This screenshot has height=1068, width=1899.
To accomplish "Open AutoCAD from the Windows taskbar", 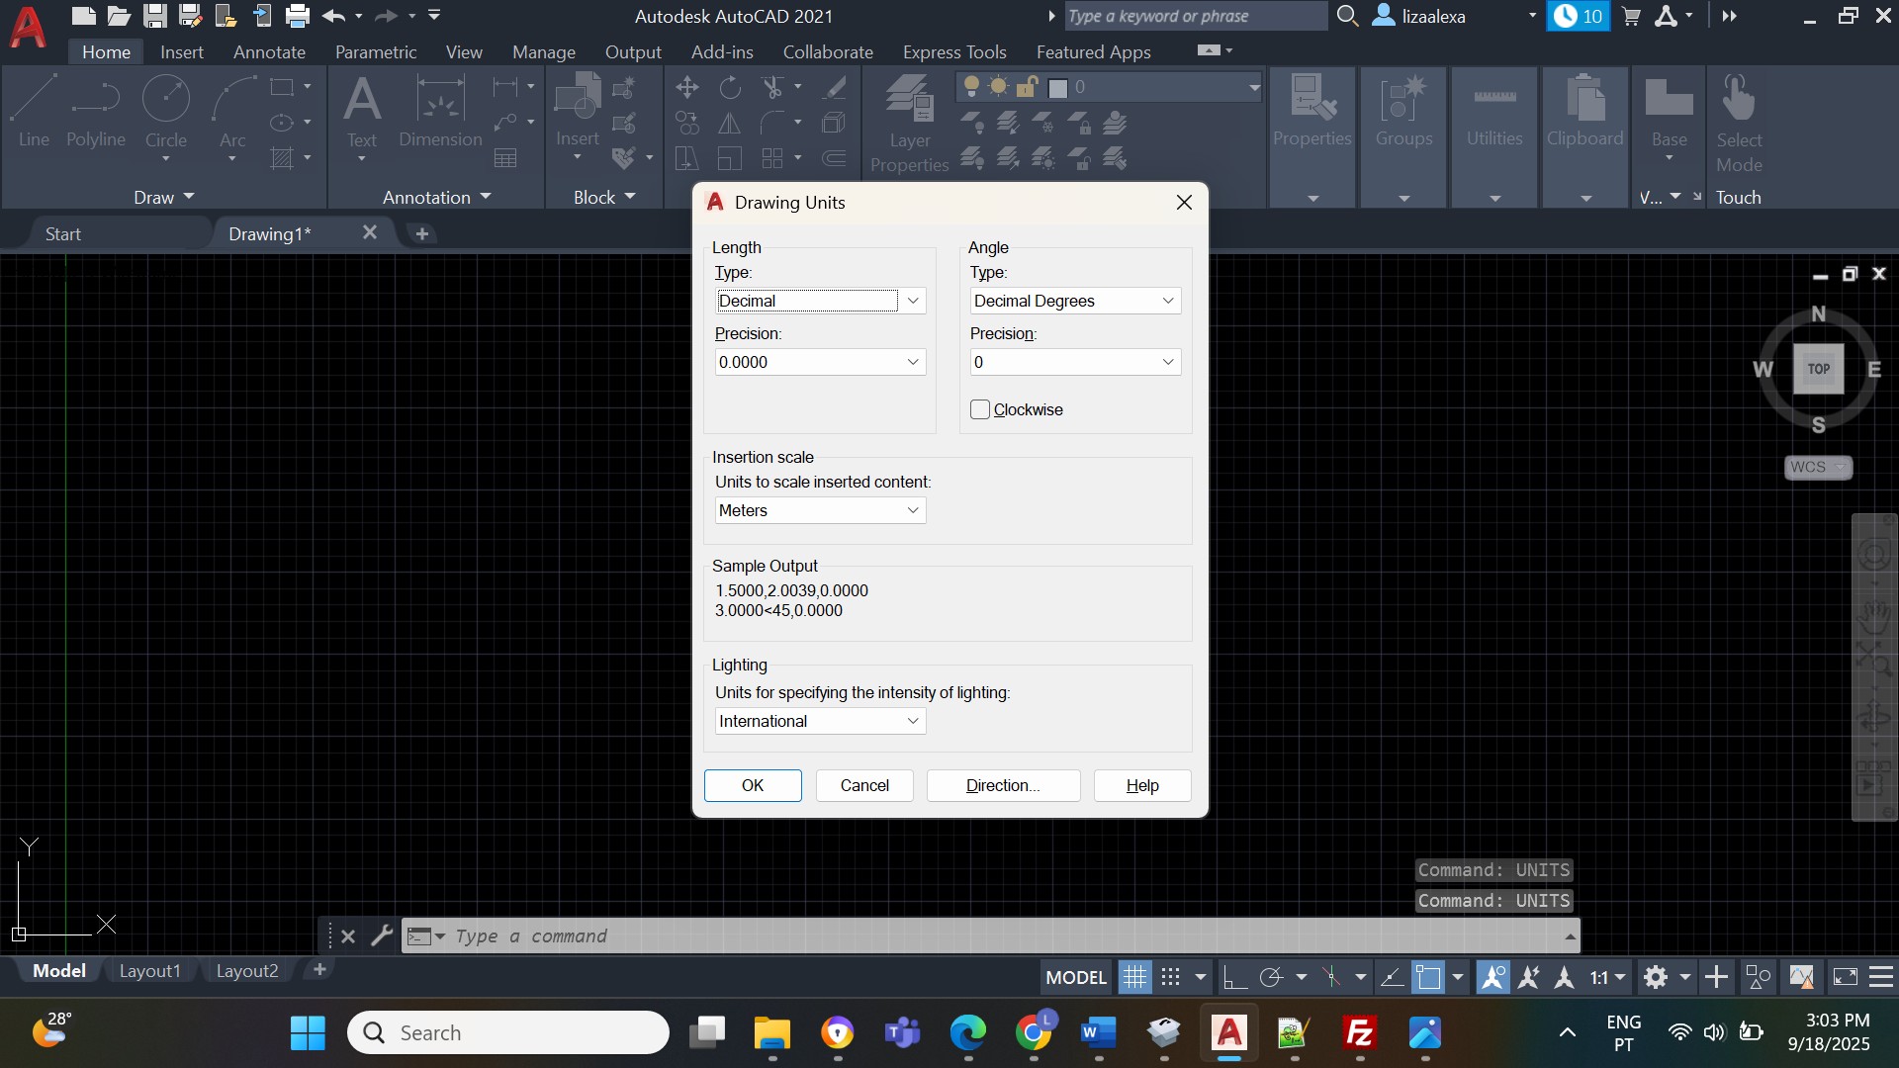I will 1228,1033.
